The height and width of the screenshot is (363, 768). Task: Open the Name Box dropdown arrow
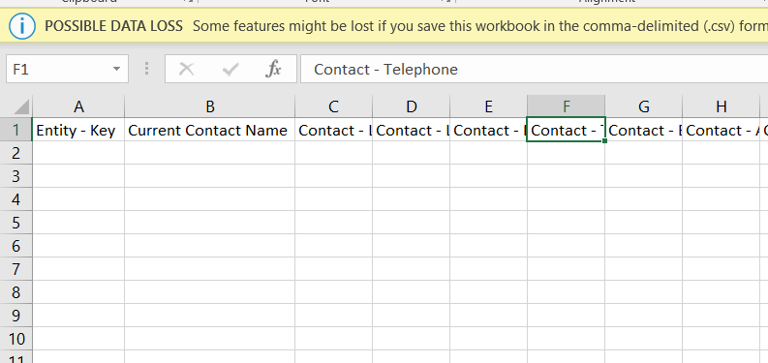click(116, 69)
